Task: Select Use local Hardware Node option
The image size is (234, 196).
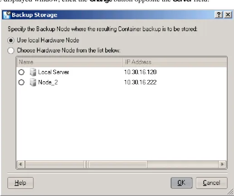Action: (11, 40)
